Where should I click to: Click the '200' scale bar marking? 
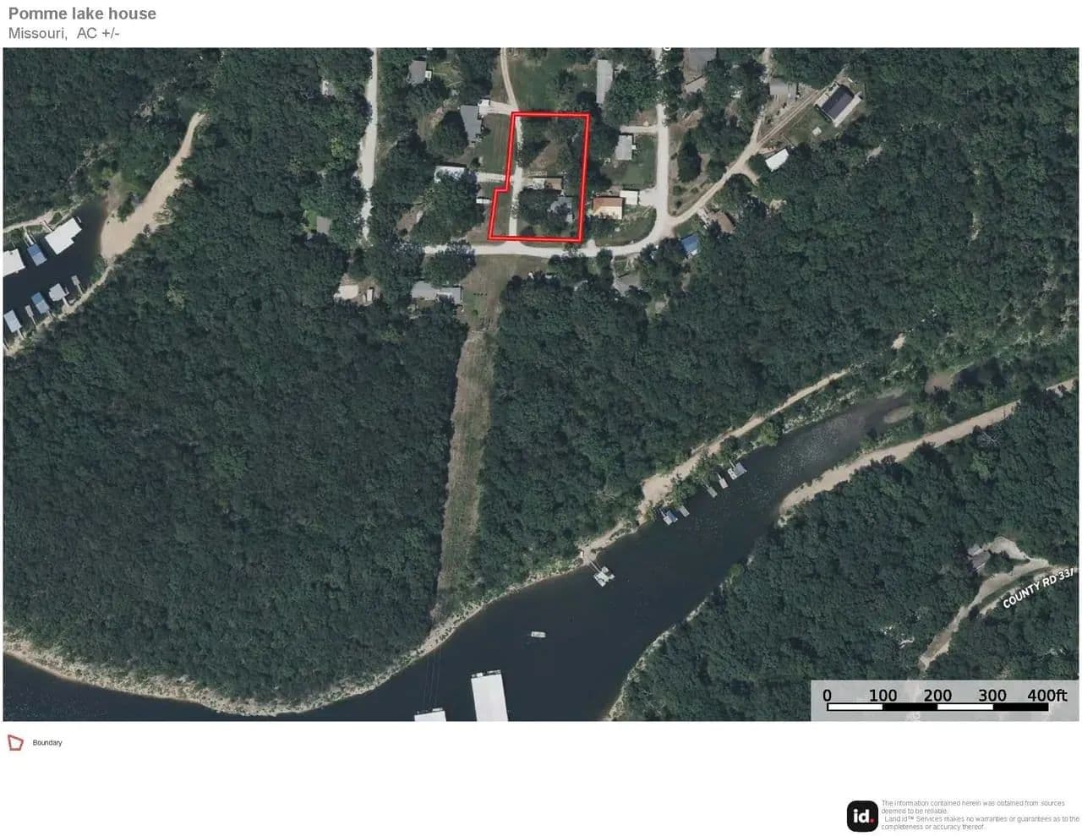(x=937, y=696)
